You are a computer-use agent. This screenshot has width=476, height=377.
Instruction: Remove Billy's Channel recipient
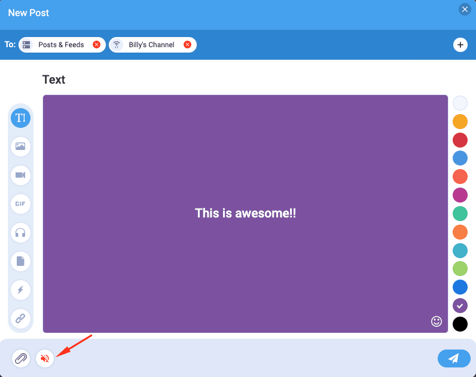pos(188,45)
